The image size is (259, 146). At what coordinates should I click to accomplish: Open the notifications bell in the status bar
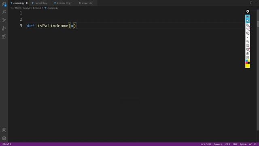point(255,144)
